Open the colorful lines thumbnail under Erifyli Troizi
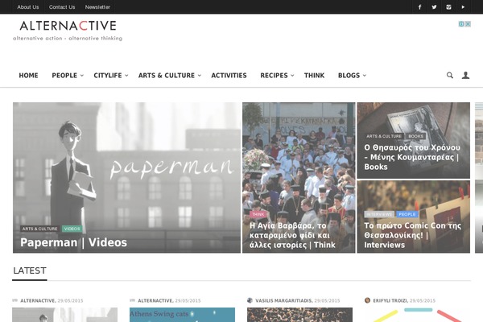483x322 pixels. [x=417, y=315]
